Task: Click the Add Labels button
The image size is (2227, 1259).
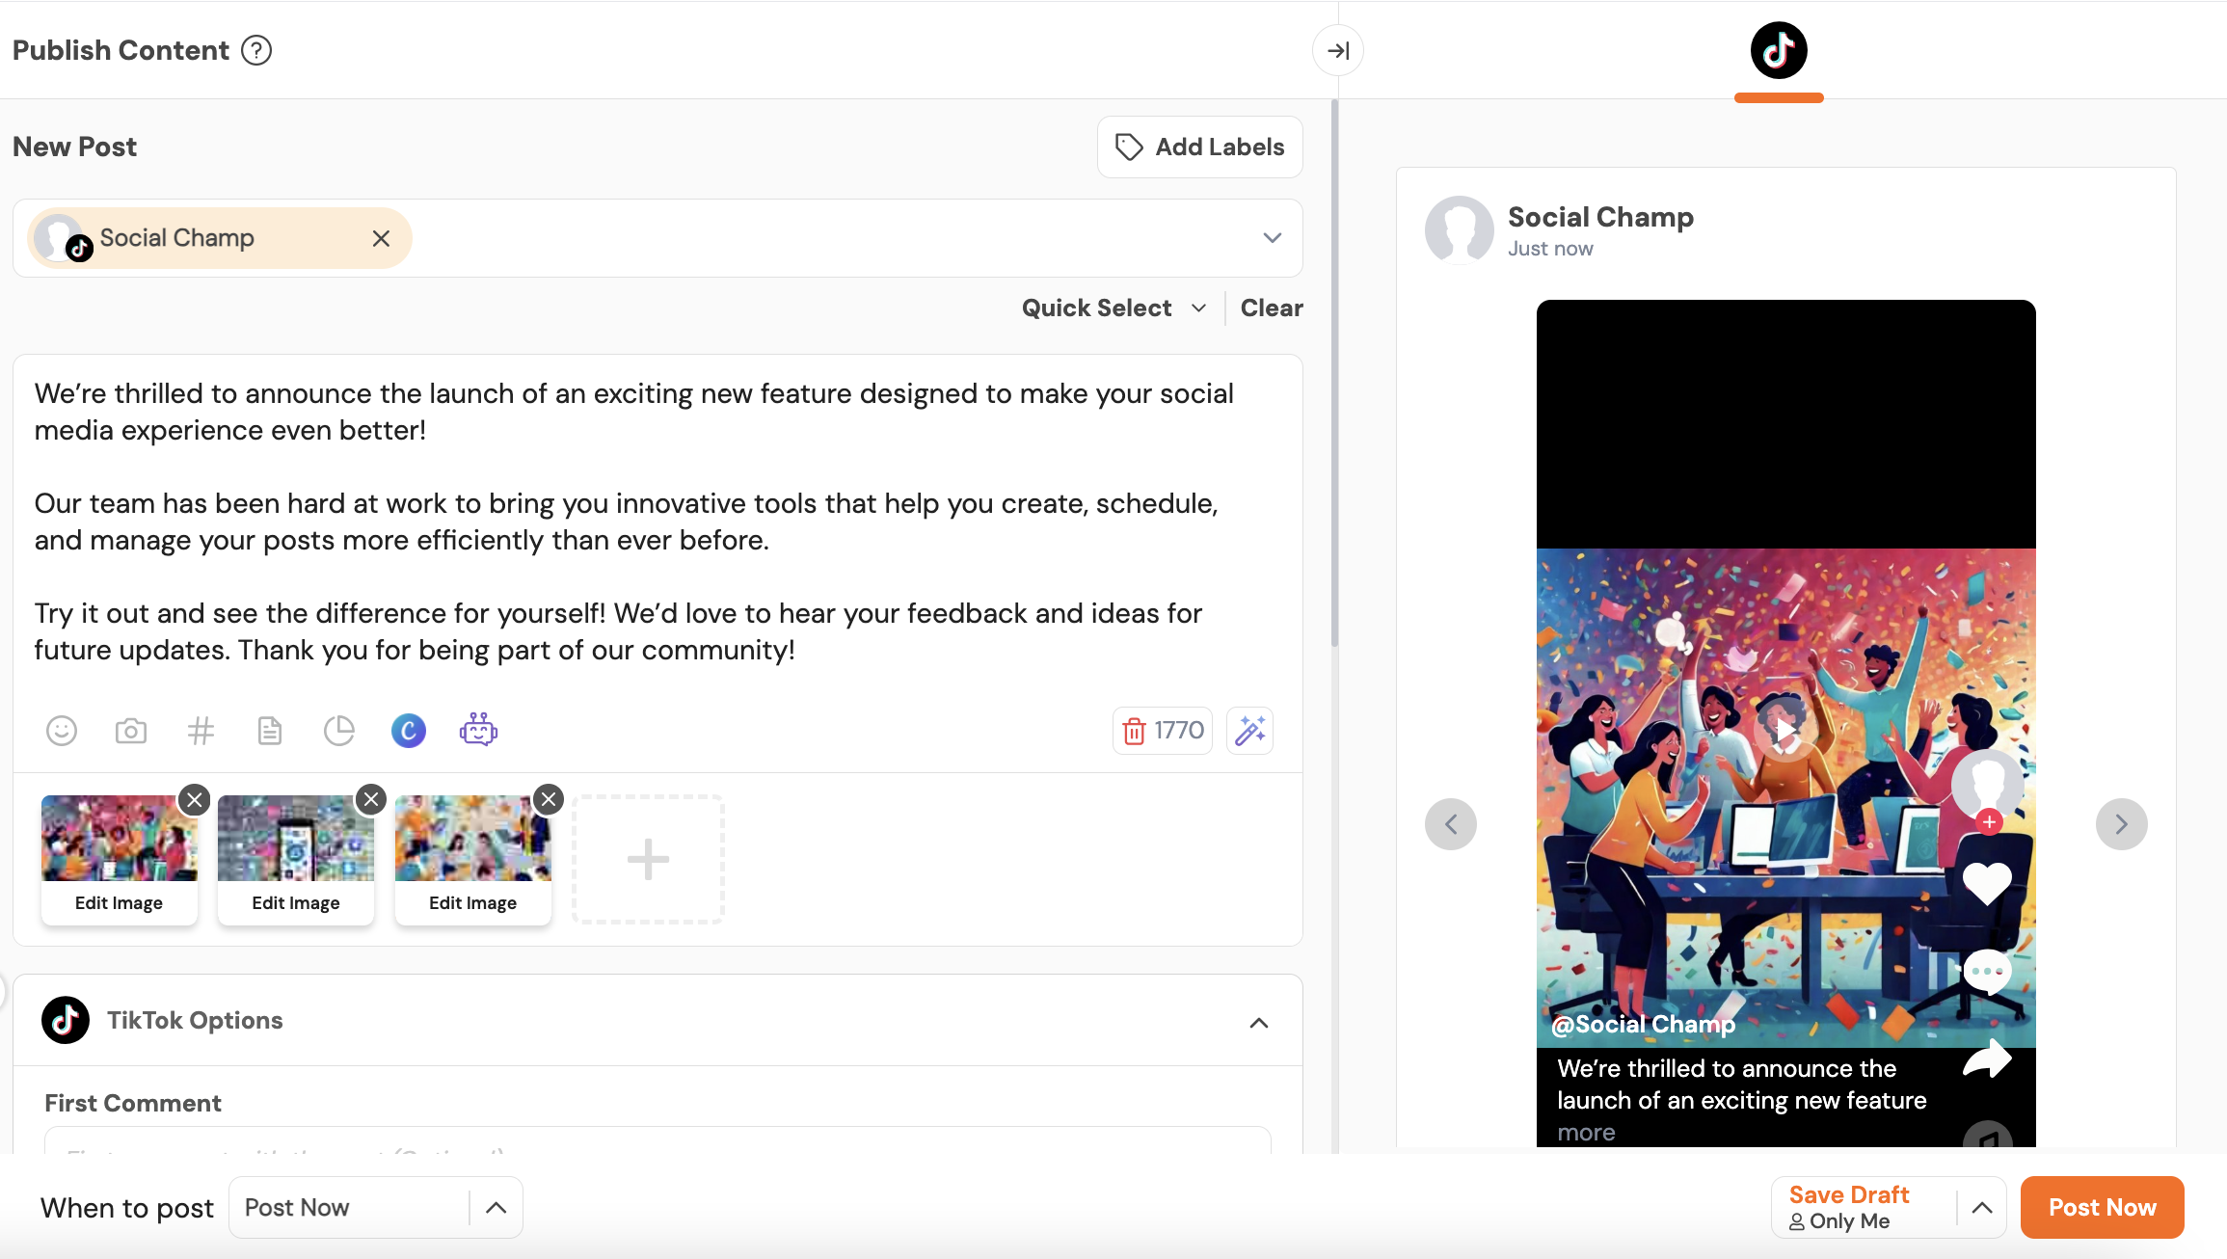Action: pyautogui.click(x=1200, y=147)
